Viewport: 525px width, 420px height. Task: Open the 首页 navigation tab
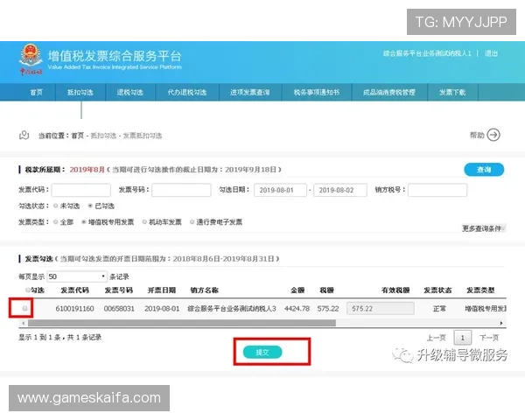[36, 92]
